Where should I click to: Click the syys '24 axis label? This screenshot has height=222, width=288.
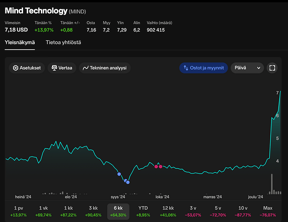click(118, 197)
